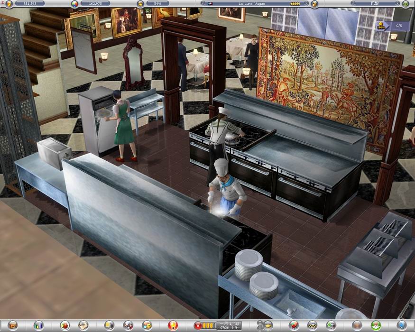Open the yellow notes icon in bottom bar
Screen dimensions: 415x332
[109, 325]
